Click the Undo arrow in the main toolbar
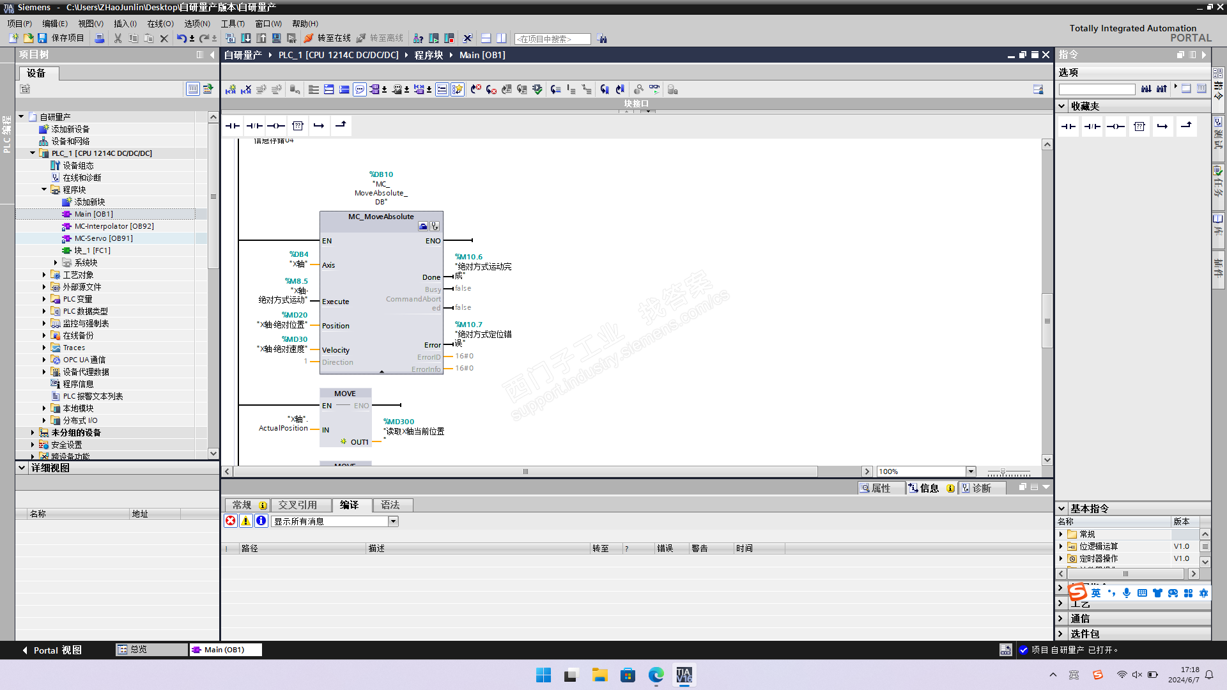1227x690 pixels. click(181, 38)
